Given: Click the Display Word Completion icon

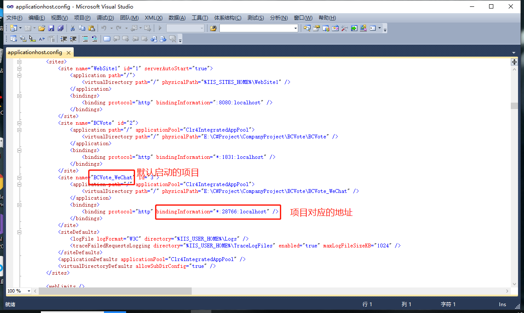Looking at the screenshot, I should point(42,39).
